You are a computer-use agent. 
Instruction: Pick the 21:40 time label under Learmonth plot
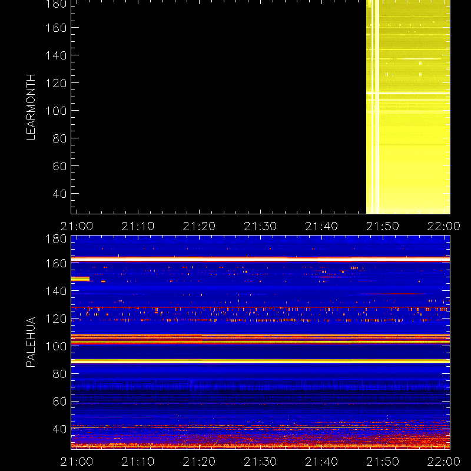click(x=321, y=226)
